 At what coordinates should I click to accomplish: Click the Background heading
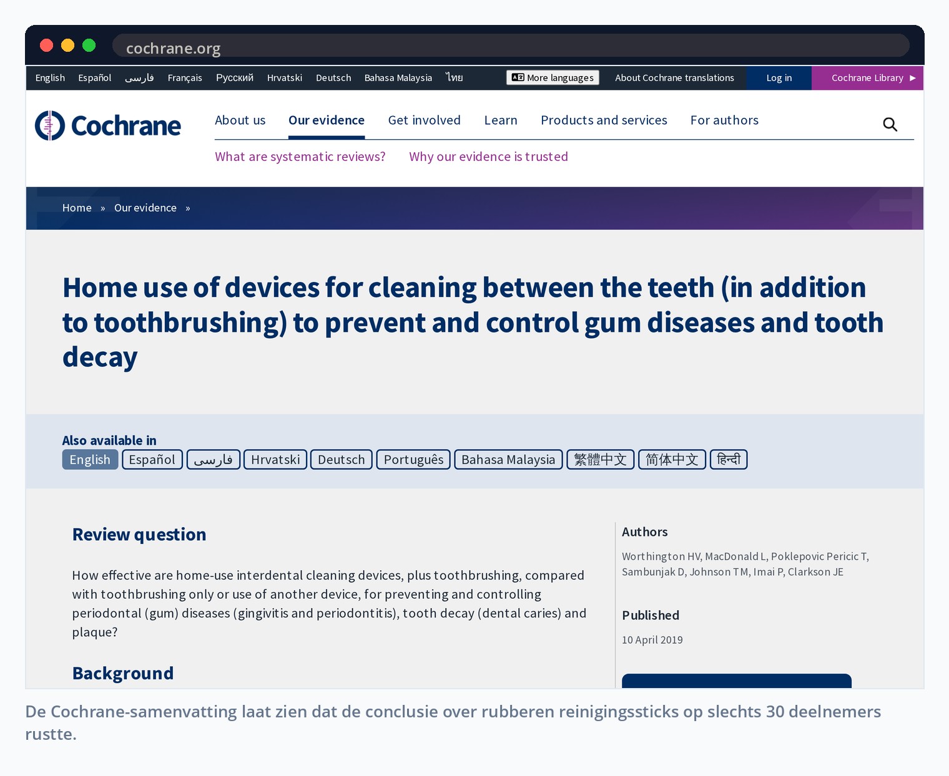coord(123,674)
